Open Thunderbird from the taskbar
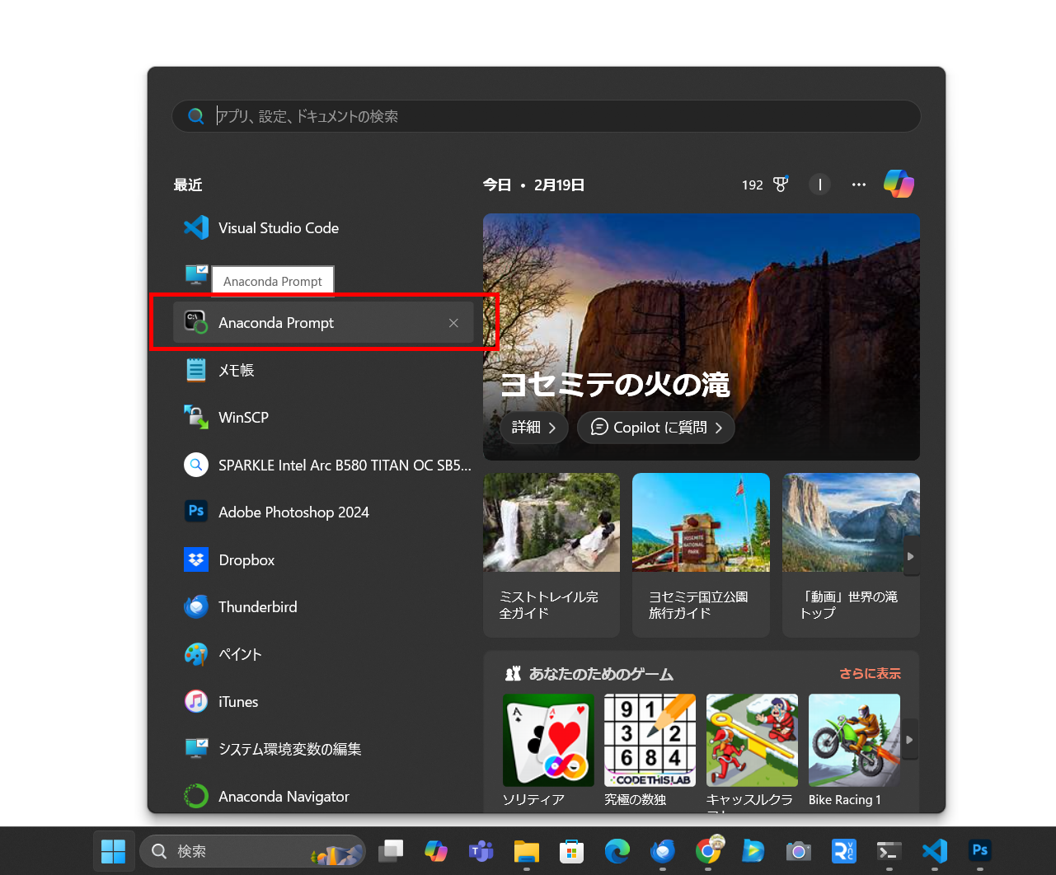The image size is (1056, 875). [662, 851]
